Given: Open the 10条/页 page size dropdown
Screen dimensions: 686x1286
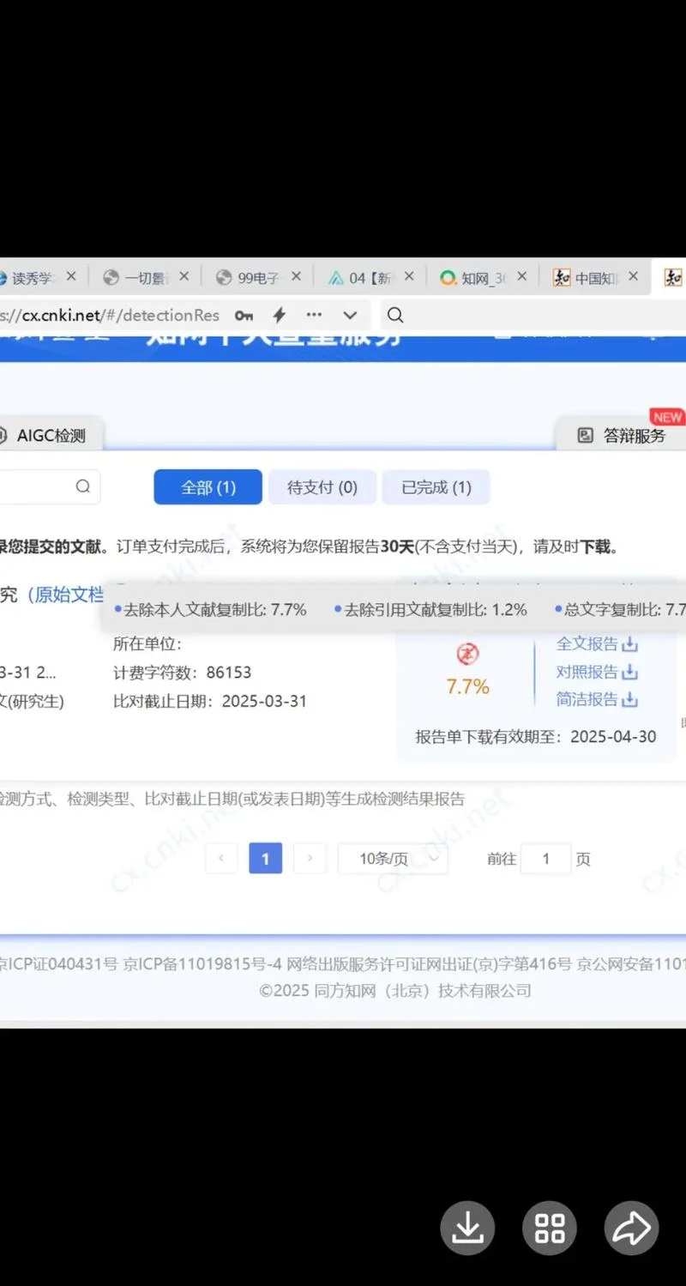Looking at the screenshot, I should point(393,858).
